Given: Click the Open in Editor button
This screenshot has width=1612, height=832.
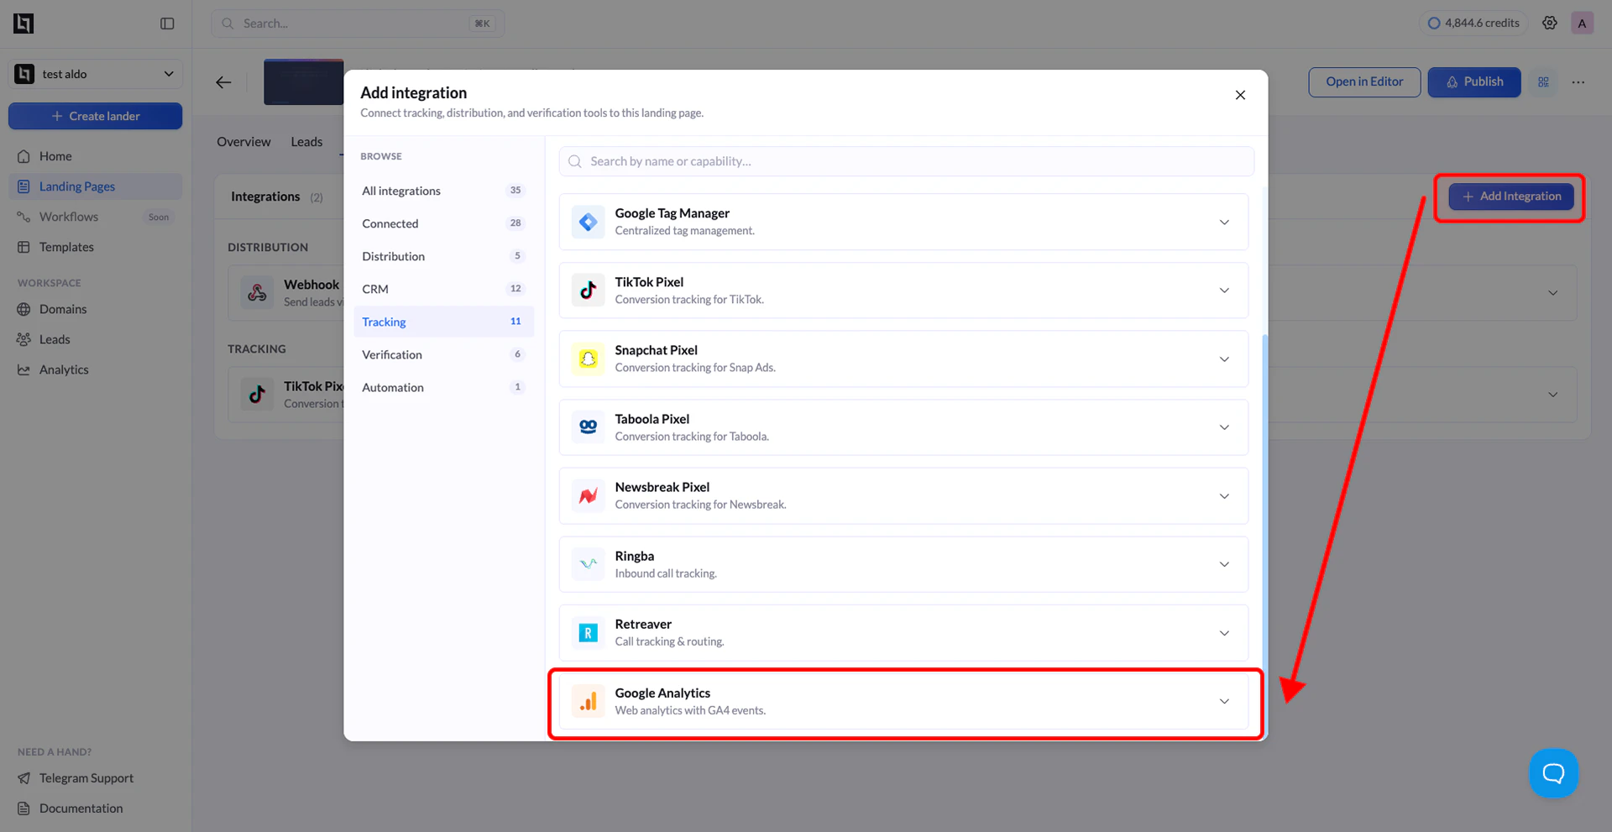Looking at the screenshot, I should 1364,82.
